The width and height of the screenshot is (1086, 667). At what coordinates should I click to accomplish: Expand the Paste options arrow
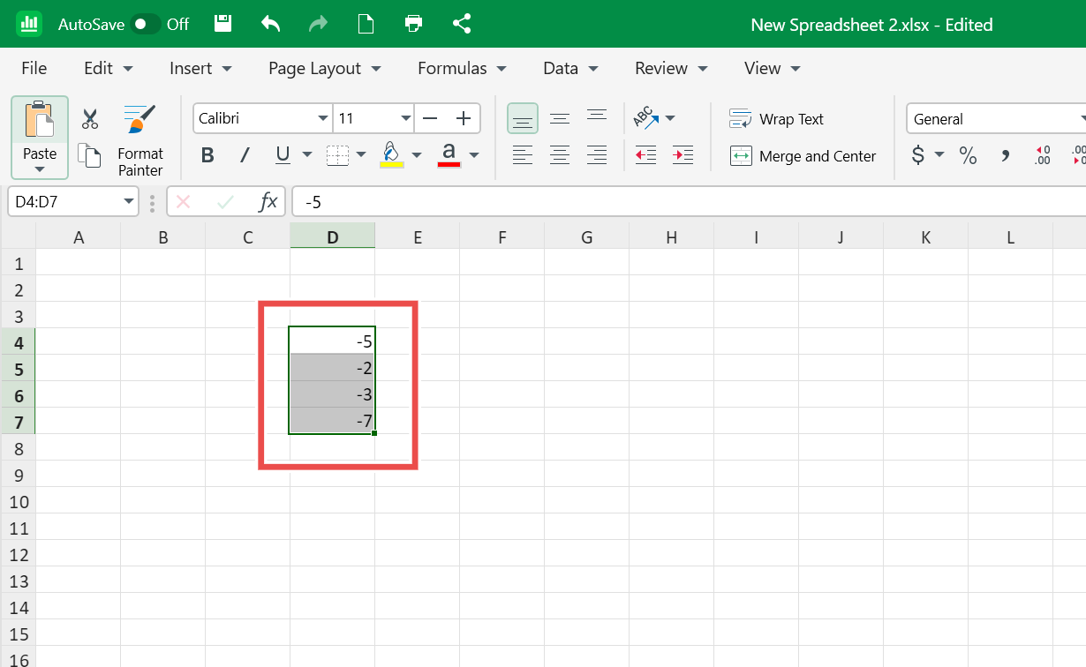[40, 169]
